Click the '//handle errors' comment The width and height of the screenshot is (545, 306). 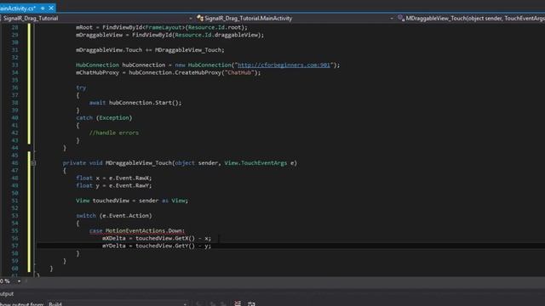[x=113, y=133]
